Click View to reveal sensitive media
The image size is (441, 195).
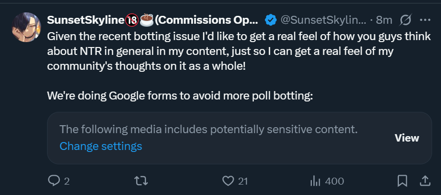[407, 138]
